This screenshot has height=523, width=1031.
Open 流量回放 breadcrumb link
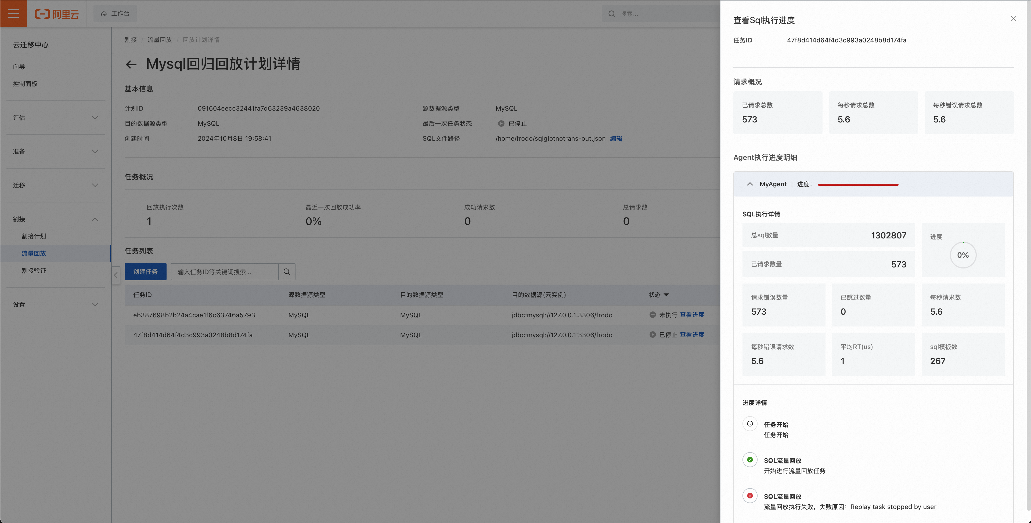coord(160,40)
